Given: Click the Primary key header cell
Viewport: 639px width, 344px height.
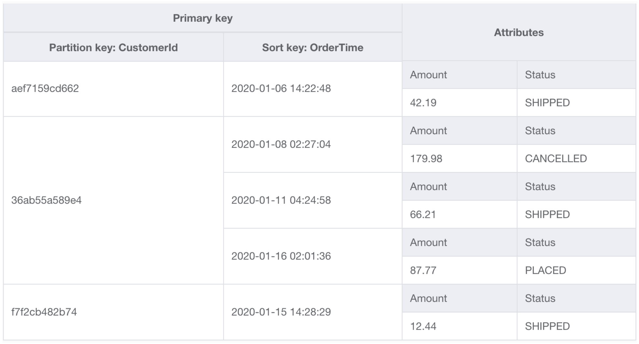Looking at the screenshot, I should (x=203, y=18).
